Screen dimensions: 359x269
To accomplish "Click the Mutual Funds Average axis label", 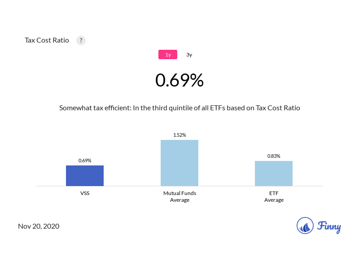I will point(179,196).
